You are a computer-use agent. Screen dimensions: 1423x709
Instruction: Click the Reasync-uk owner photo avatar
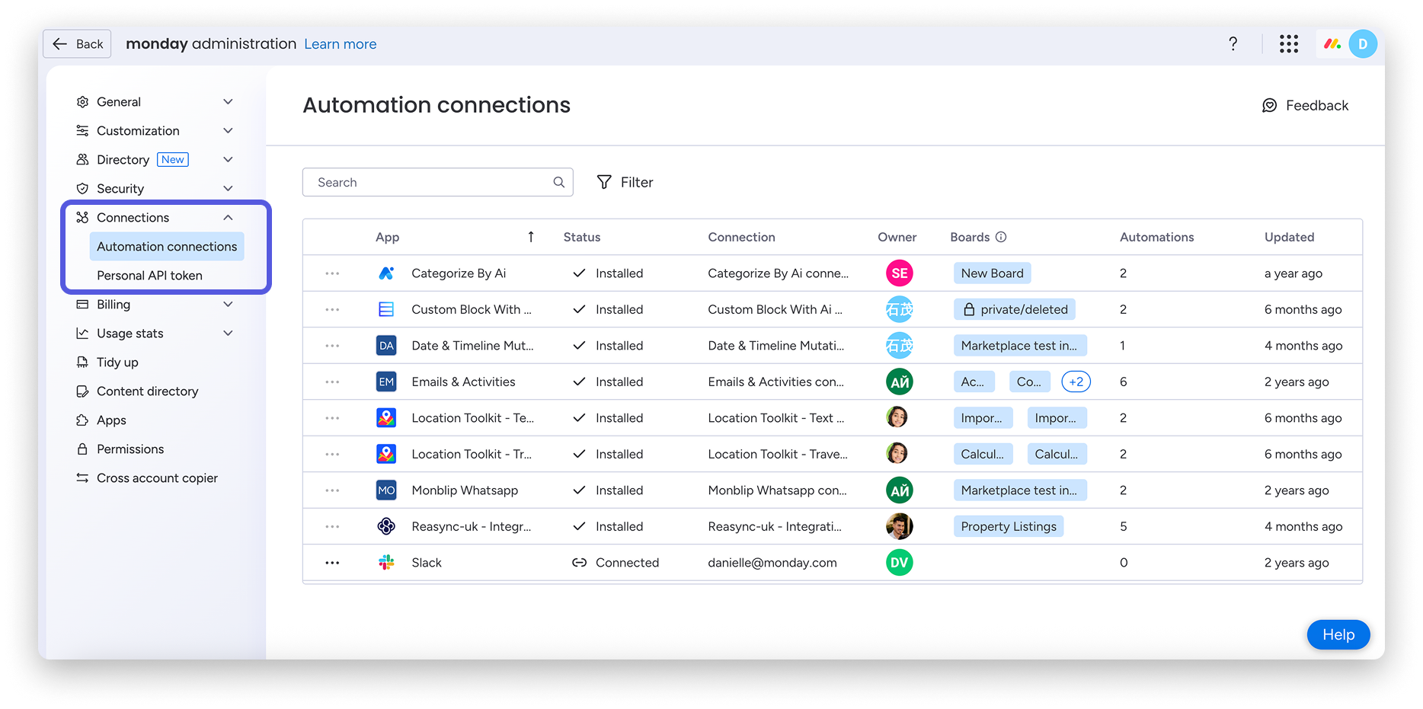click(899, 526)
